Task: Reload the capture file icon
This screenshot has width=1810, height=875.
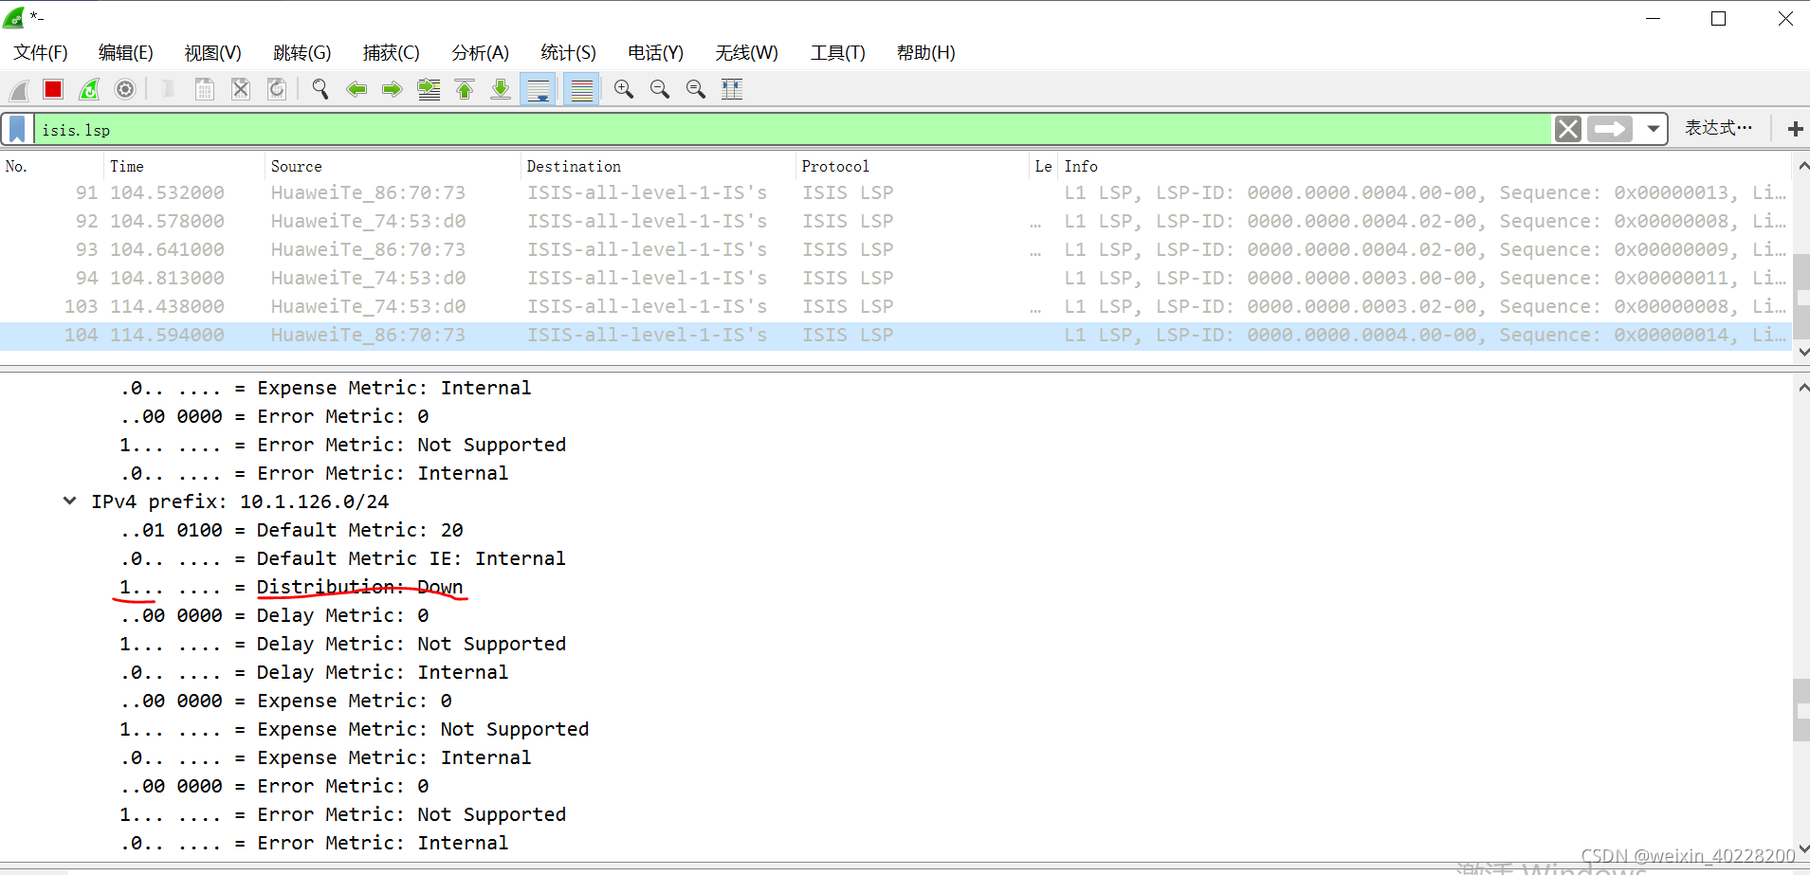Action: pyautogui.click(x=277, y=90)
